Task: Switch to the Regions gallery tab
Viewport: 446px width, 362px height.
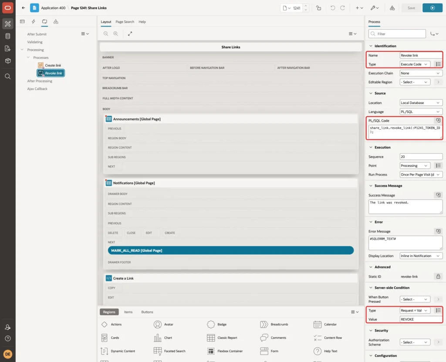Action: (109, 312)
